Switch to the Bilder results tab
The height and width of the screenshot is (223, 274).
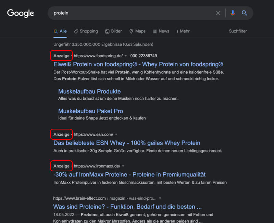[x=113, y=31]
